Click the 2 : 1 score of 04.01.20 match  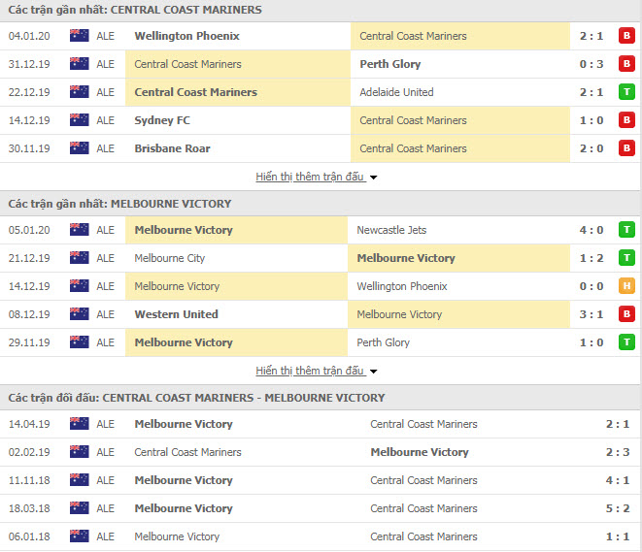click(591, 36)
